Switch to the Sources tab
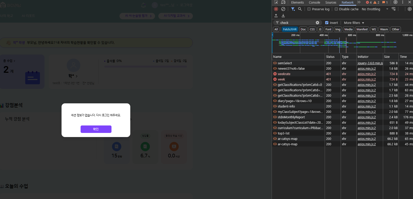 click(x=331, y=2)
